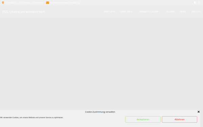Accept cookies with Akzeptieren button
The width and height of the screenshot is (203, 127).
143,119
